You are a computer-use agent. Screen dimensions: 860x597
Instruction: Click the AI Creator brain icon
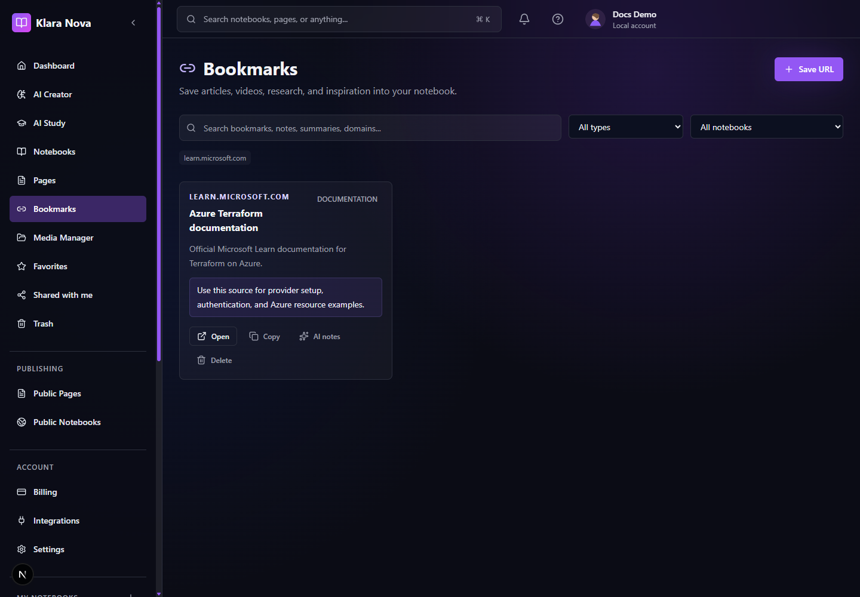[21, 94]
